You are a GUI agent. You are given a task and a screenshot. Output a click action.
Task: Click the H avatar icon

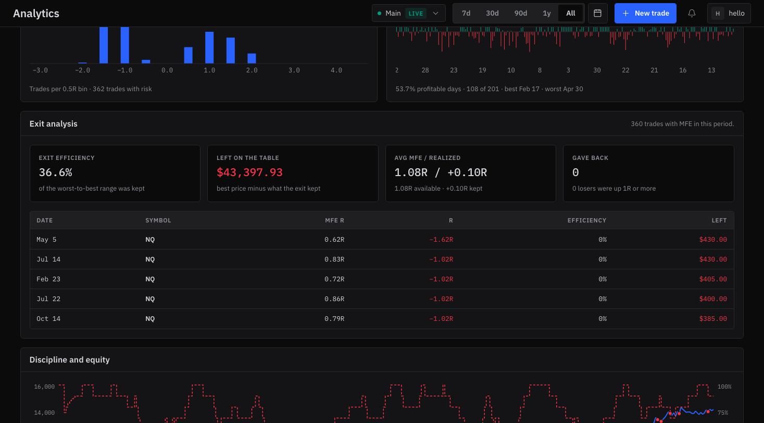(x=718, y=14)
